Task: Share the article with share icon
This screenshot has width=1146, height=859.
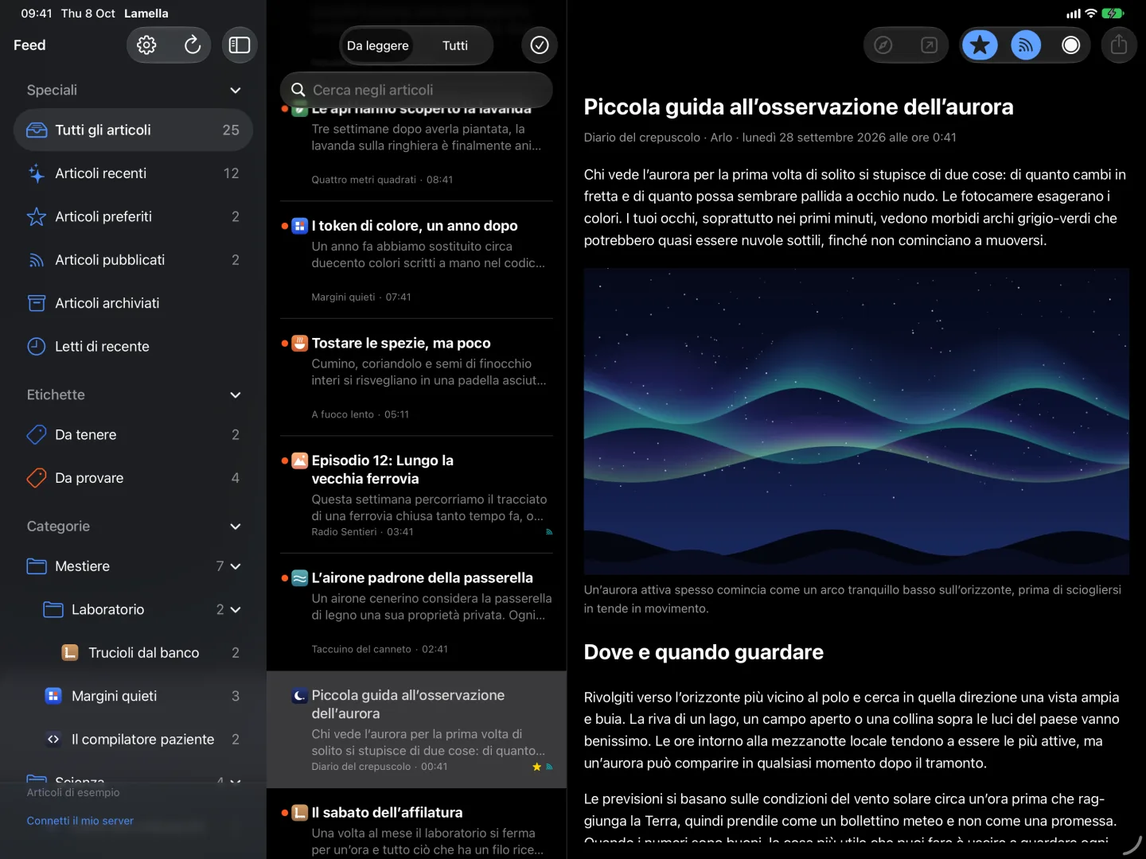Action: (x=1119, y=45)
